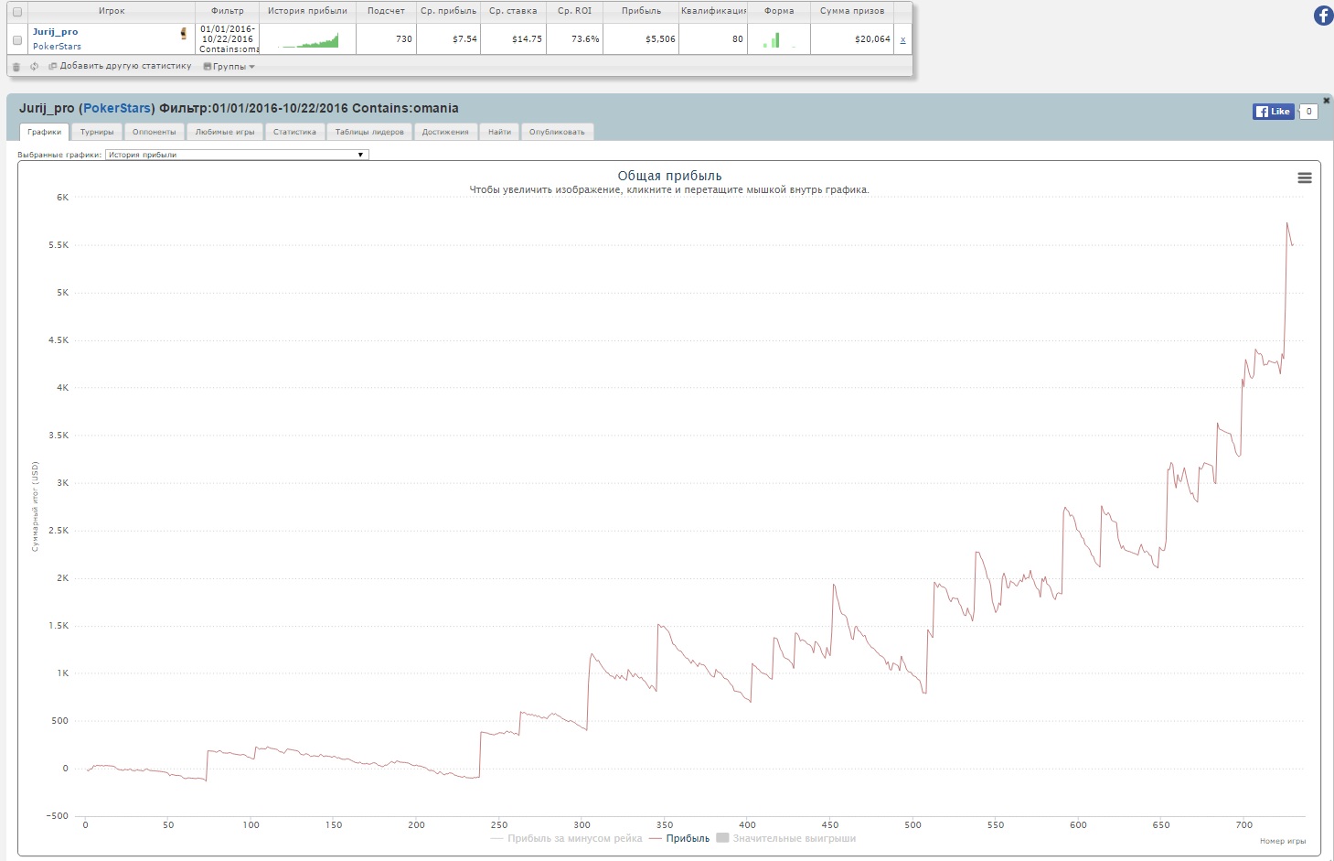Expand the 'Группы' dropdown

(229, 67)
